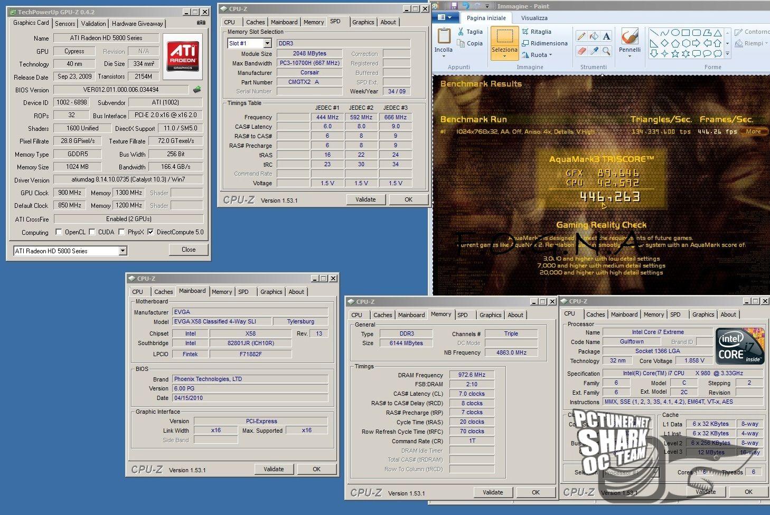Click the ATI Radeon logo in GPU-Z
The height and width of the screenshot is (515, 770).
click(x=183, y=56)
